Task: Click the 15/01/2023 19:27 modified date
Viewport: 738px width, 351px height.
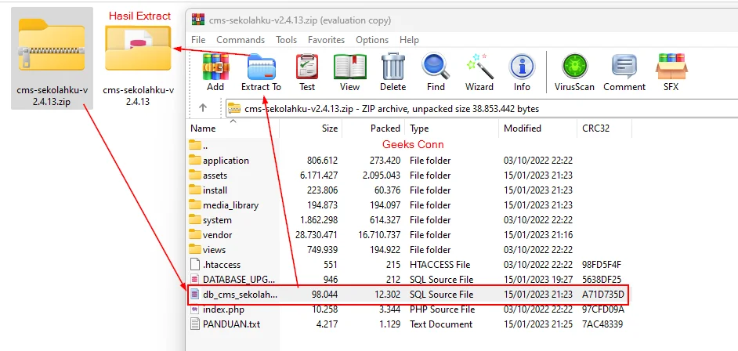Action: [x=538, y=280]
